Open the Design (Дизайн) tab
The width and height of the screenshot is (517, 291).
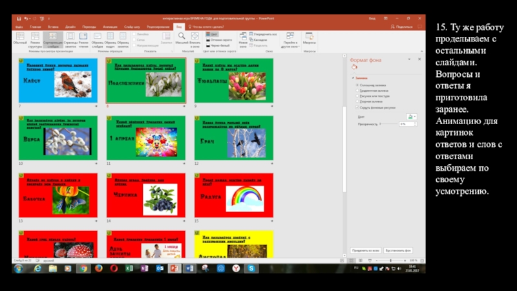click(x=70, y=27)
